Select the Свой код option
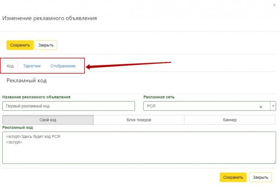This screenshot has width=280, height=190. (x=48, y=120)
